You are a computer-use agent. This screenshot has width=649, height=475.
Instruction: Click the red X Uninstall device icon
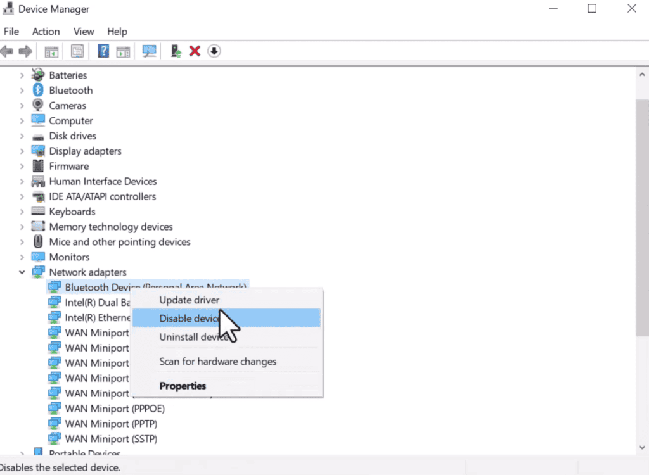pos(195,51)
